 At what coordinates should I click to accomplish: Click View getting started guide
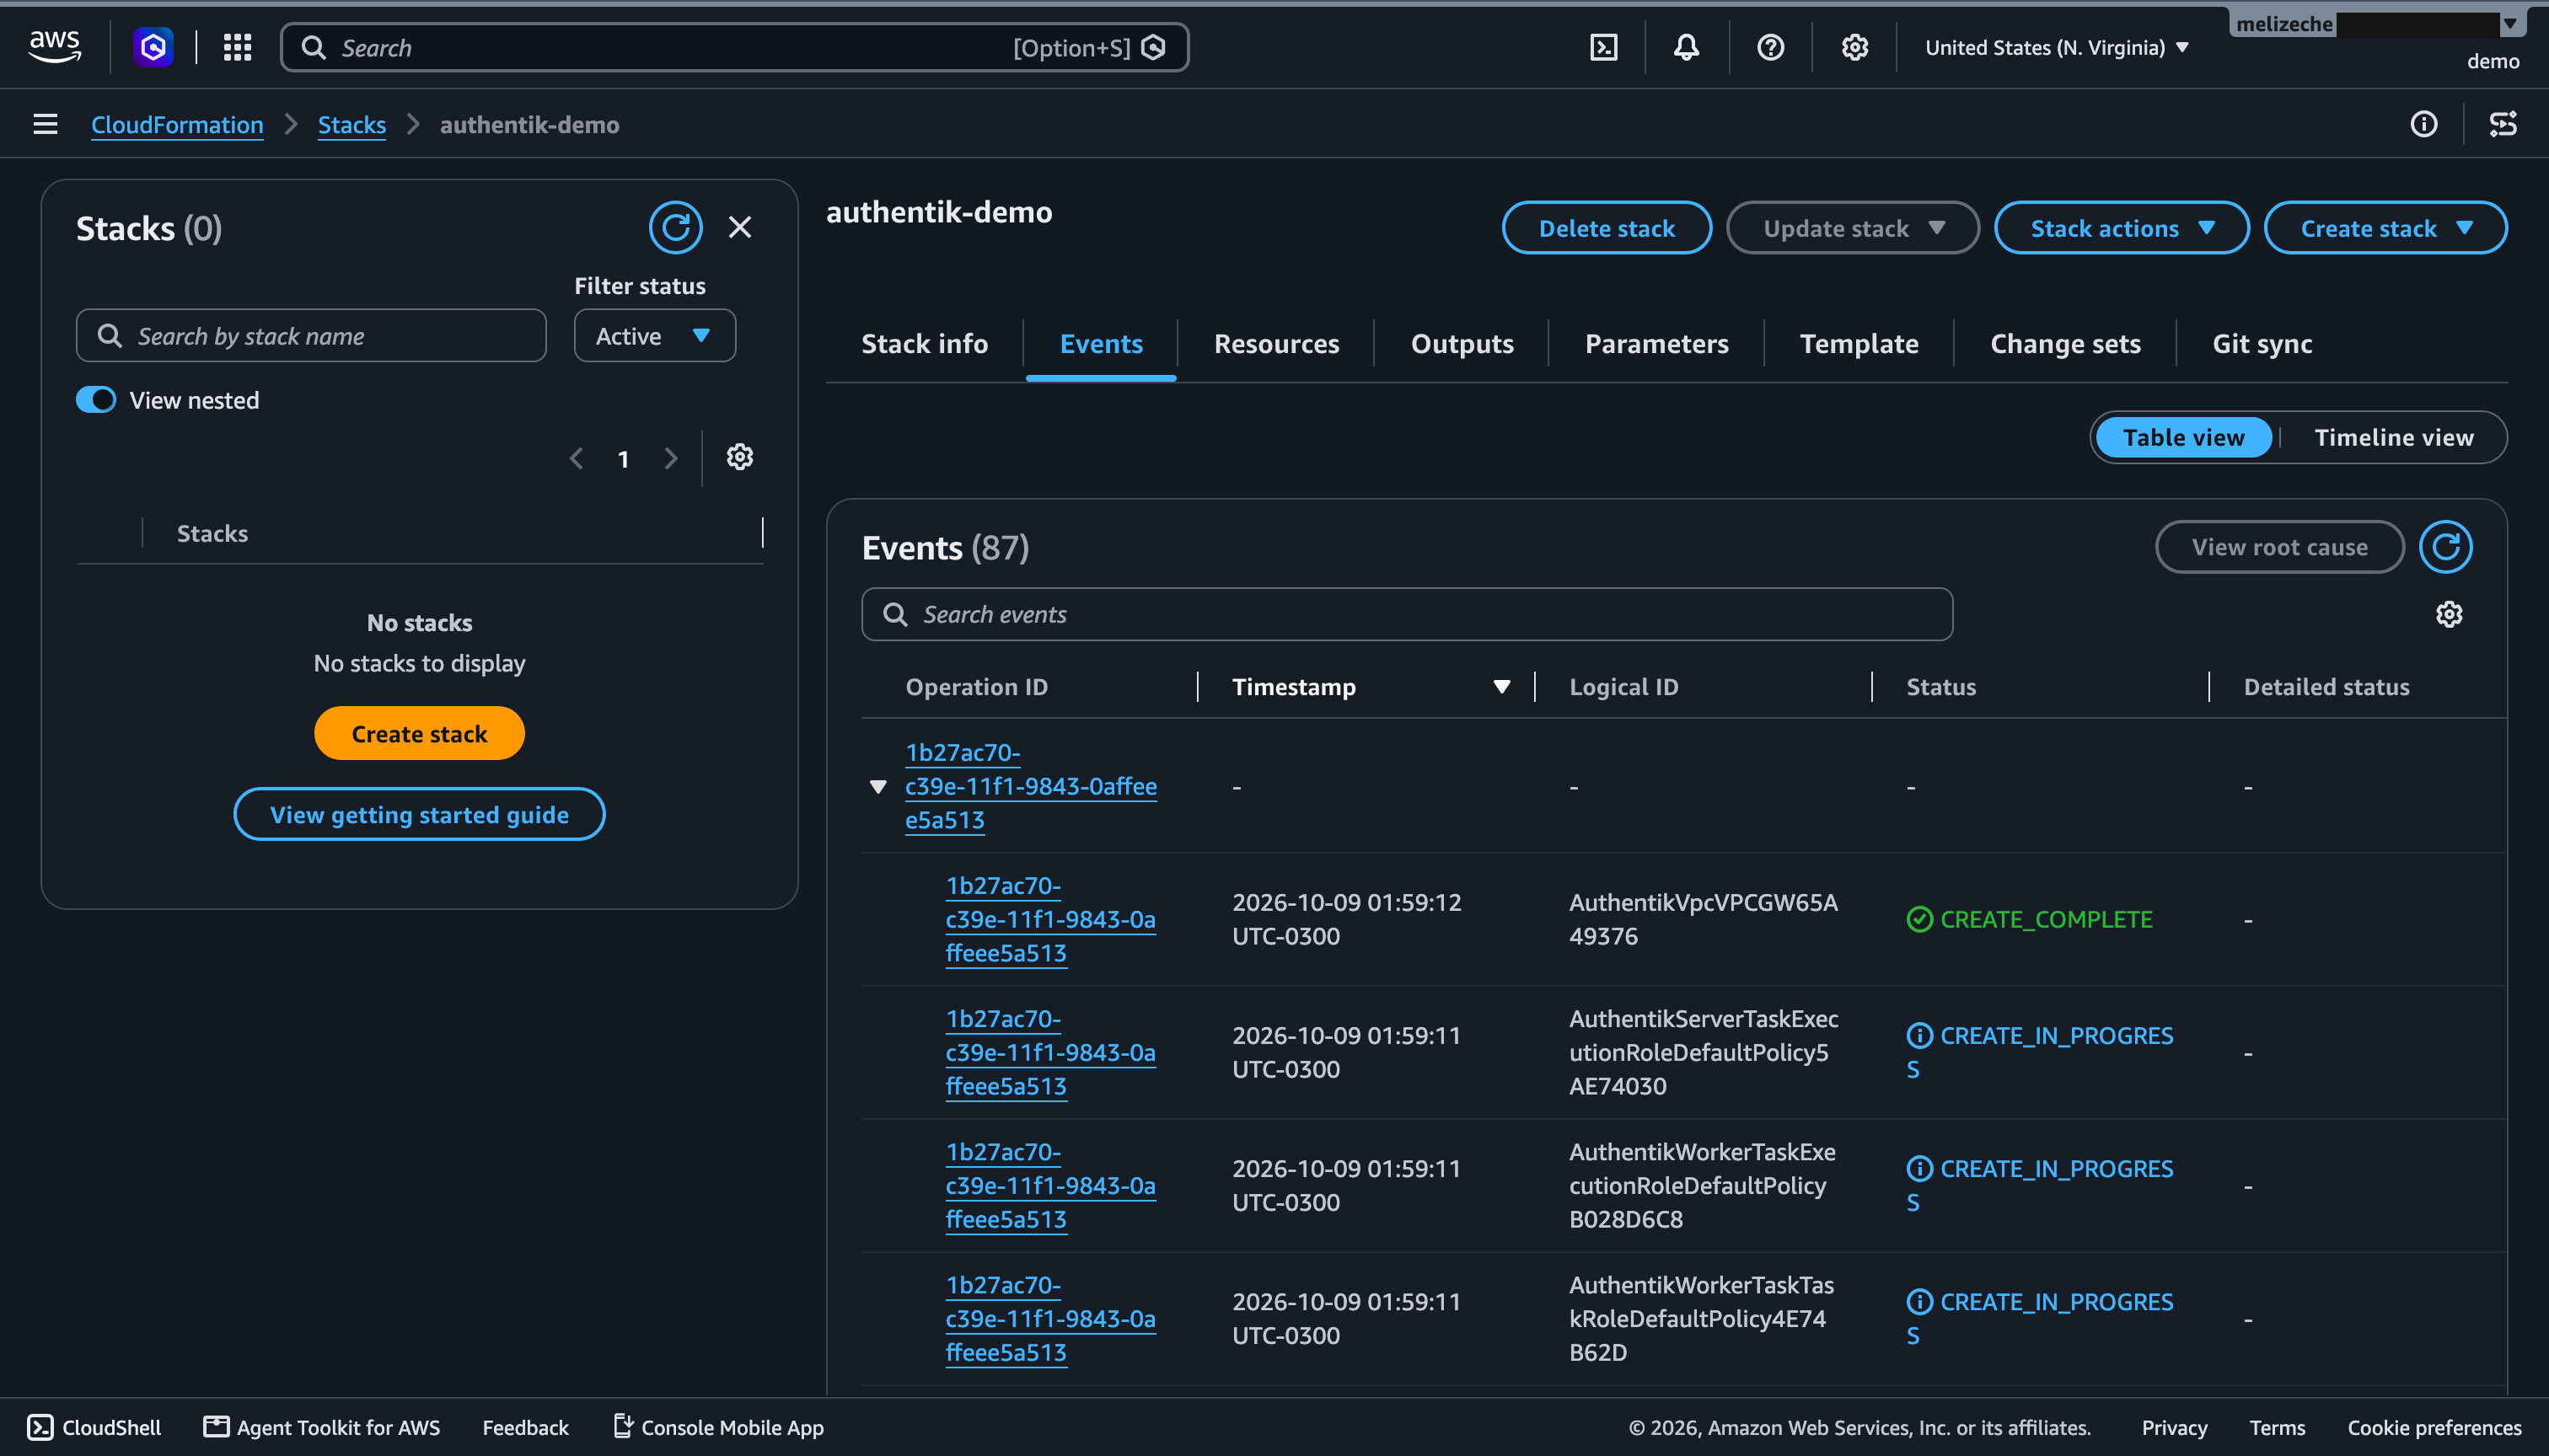[x=419, y=814]
